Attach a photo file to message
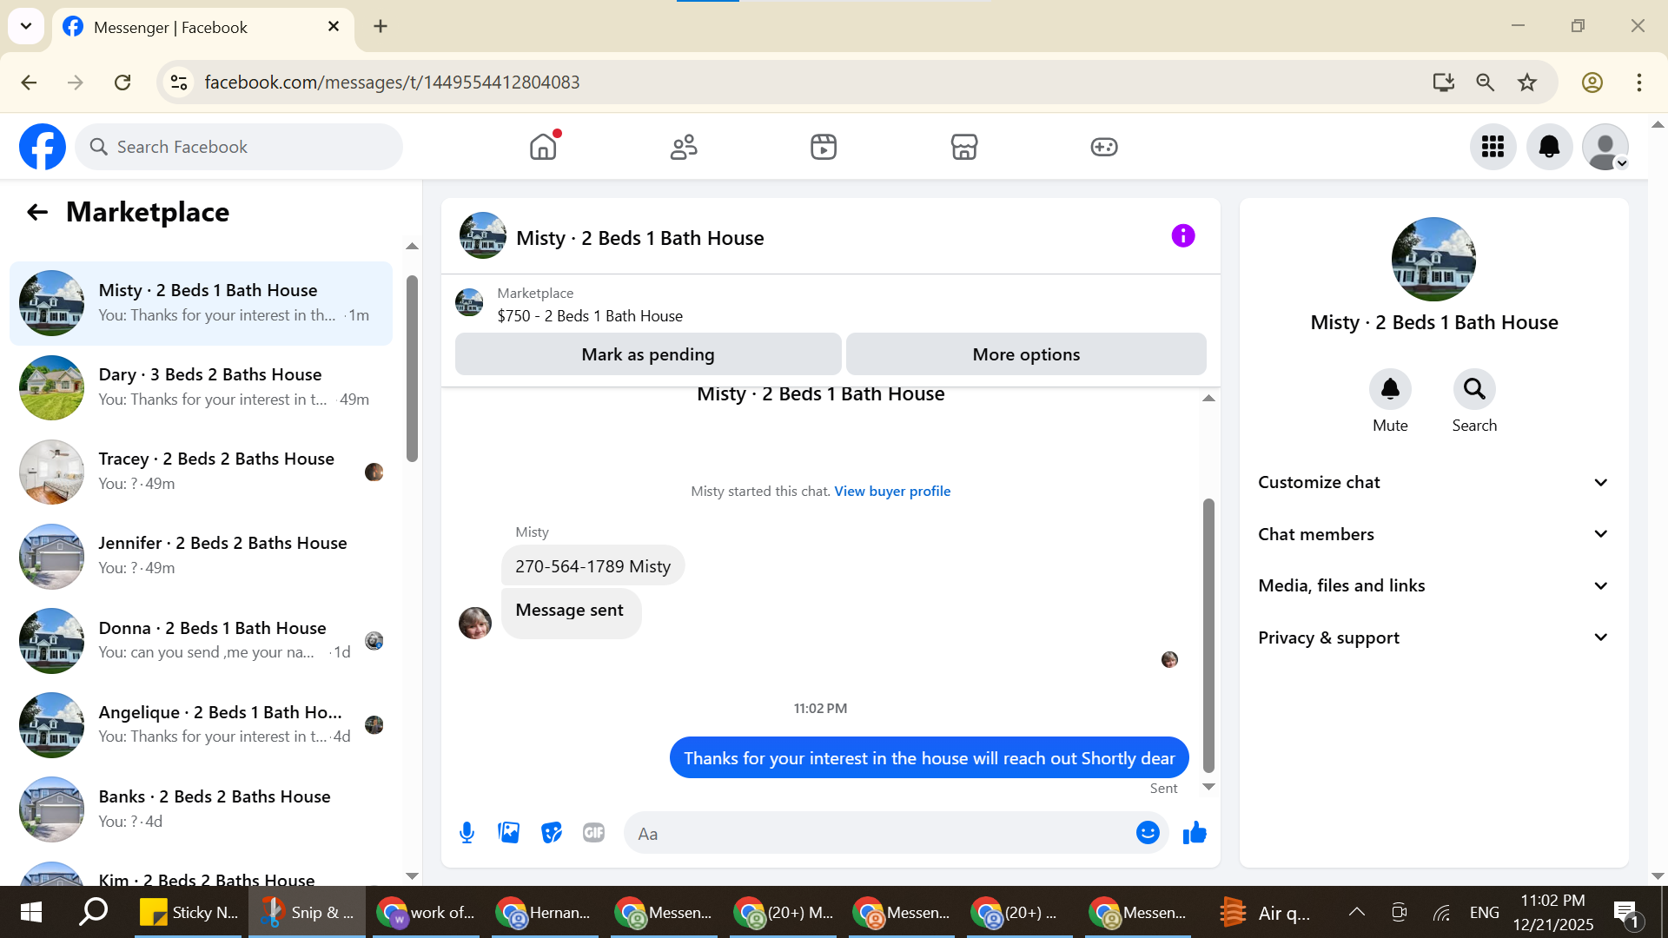 pos(509,833)
